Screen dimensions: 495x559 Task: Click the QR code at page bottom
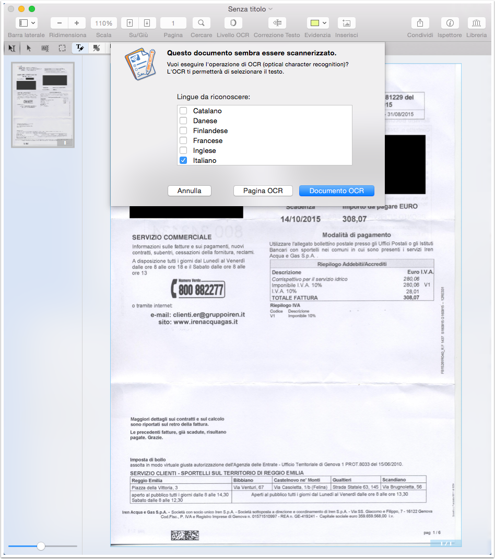185,535
